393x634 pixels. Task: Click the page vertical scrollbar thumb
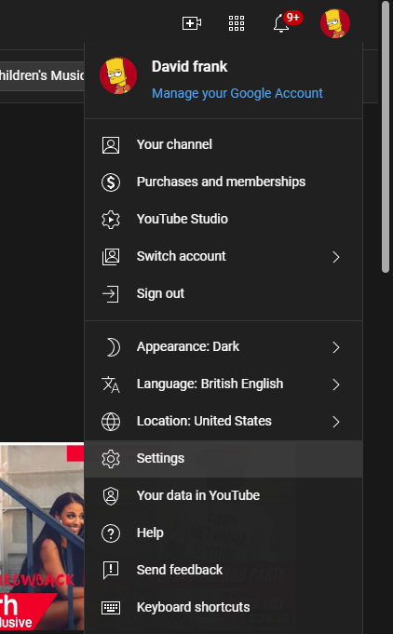[386, 138]
